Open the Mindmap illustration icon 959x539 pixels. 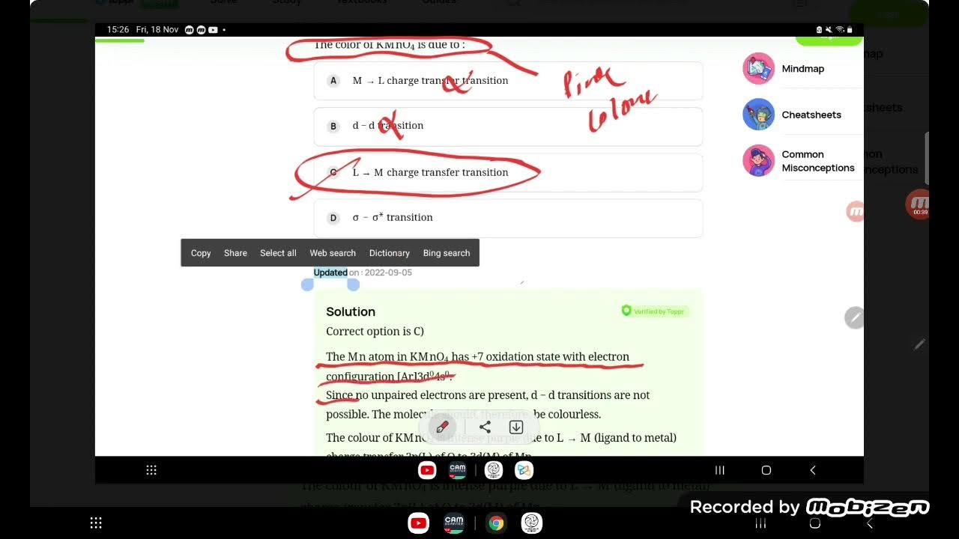coord(758,68)
